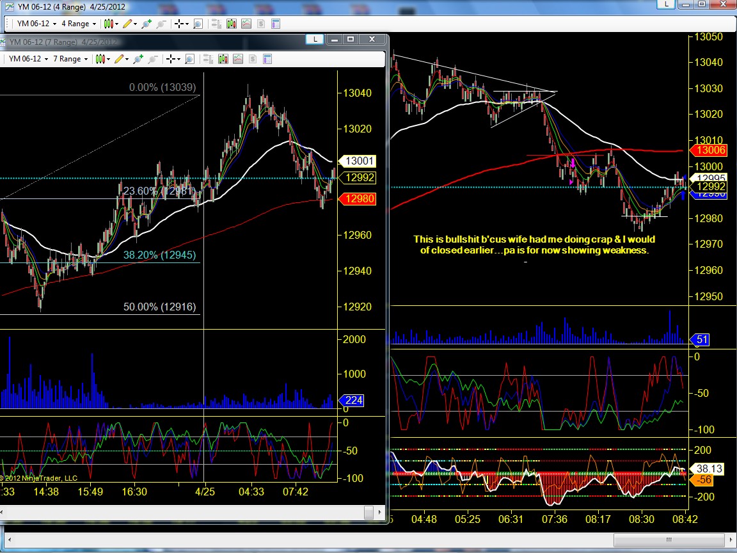737x553 pixels.
Task: Click the blue 224 volume marker
Action: tap(351, 400)
